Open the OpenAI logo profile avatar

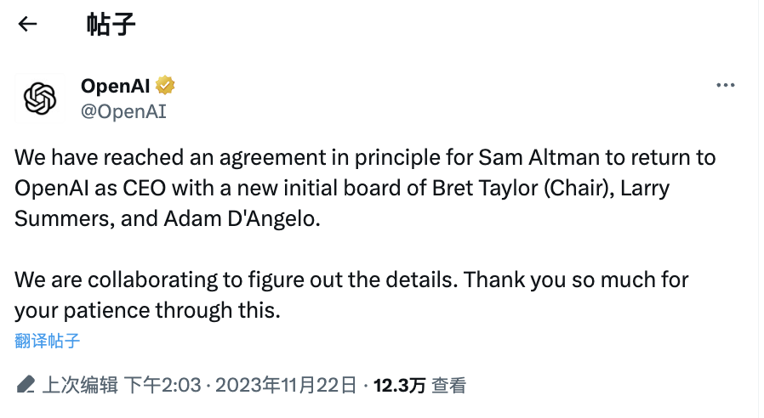point(40,99)
